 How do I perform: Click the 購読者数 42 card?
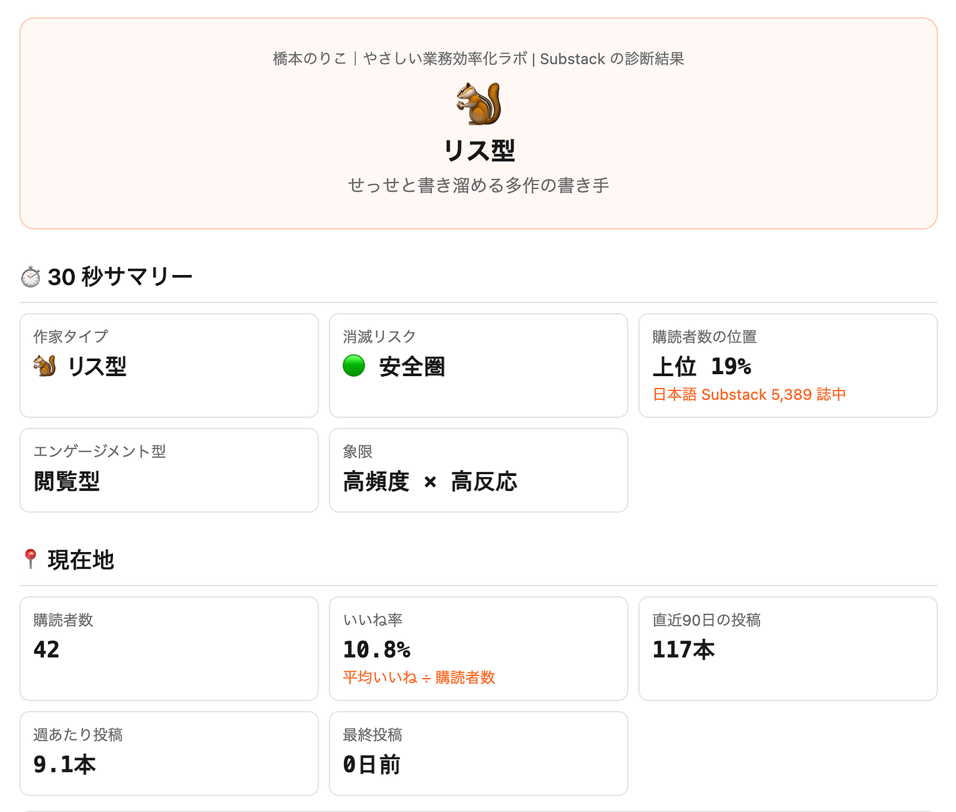(x=169, y=649)
